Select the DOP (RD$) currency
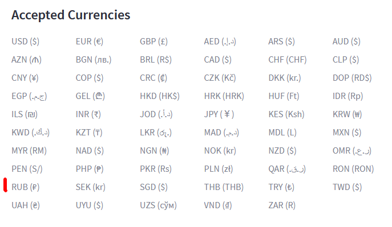 pos(352,78)
